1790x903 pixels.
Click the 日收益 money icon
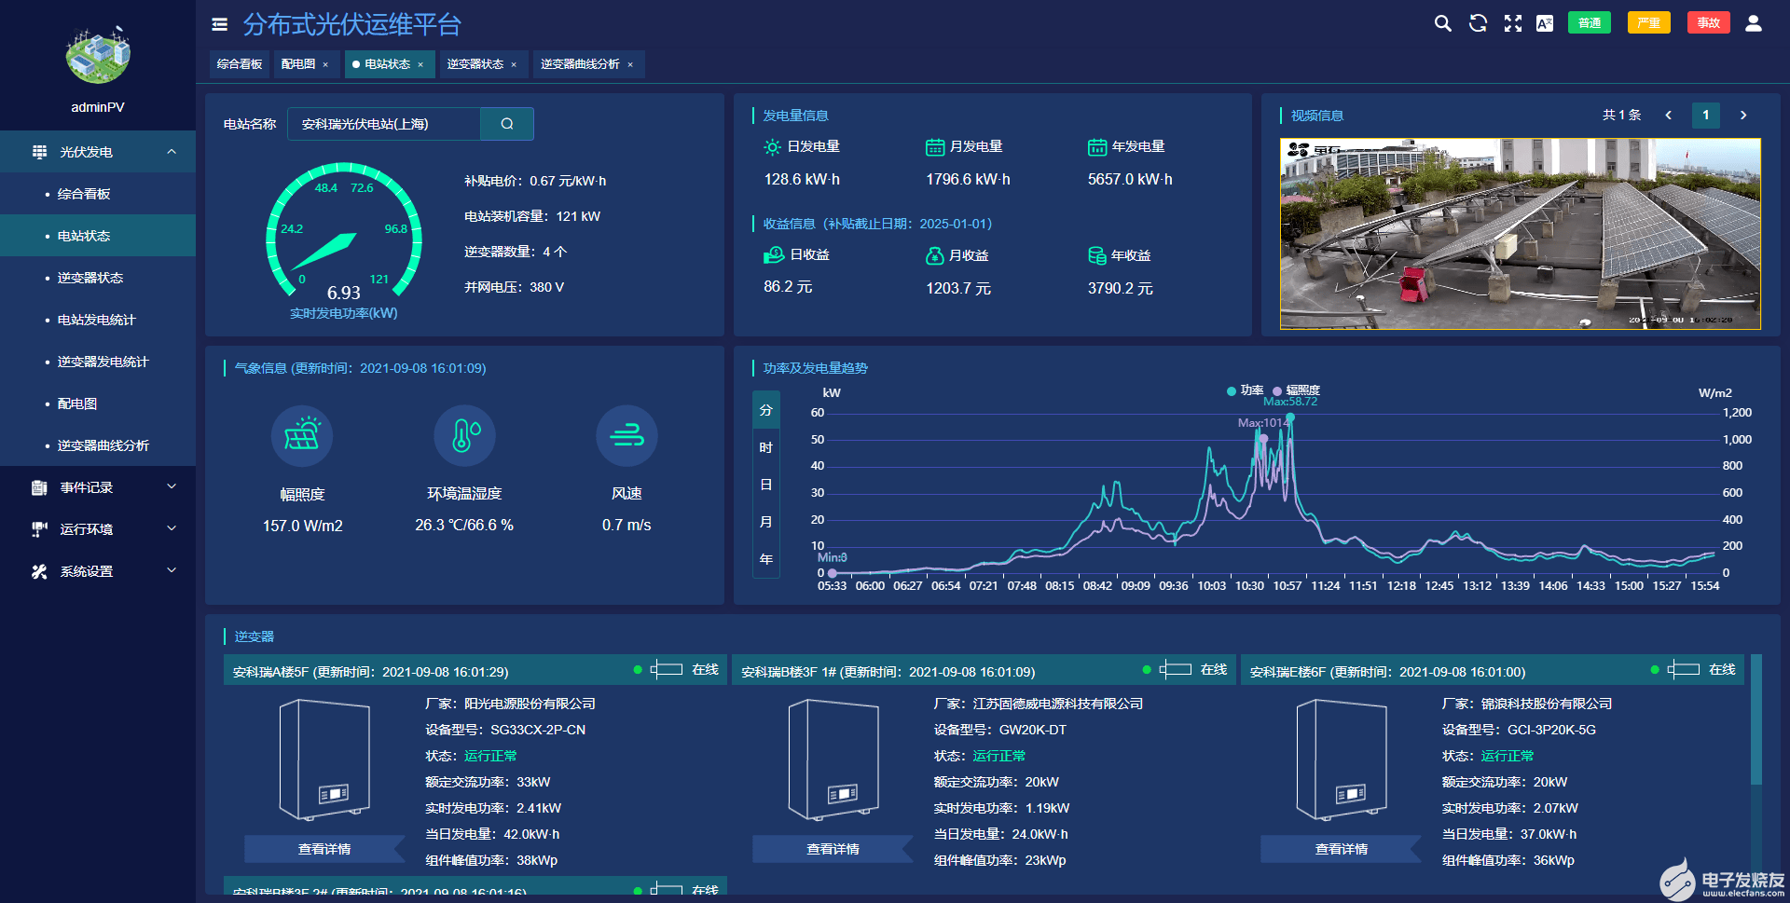click(x=774, y=255)
